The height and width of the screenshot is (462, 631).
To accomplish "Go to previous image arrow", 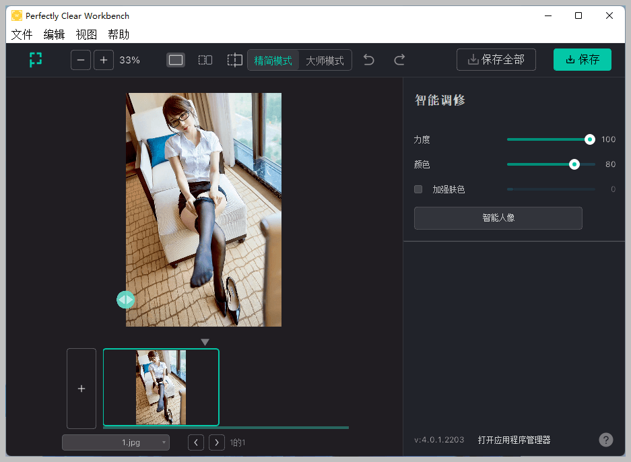I will pyautogui.click(x=196, y=442).
